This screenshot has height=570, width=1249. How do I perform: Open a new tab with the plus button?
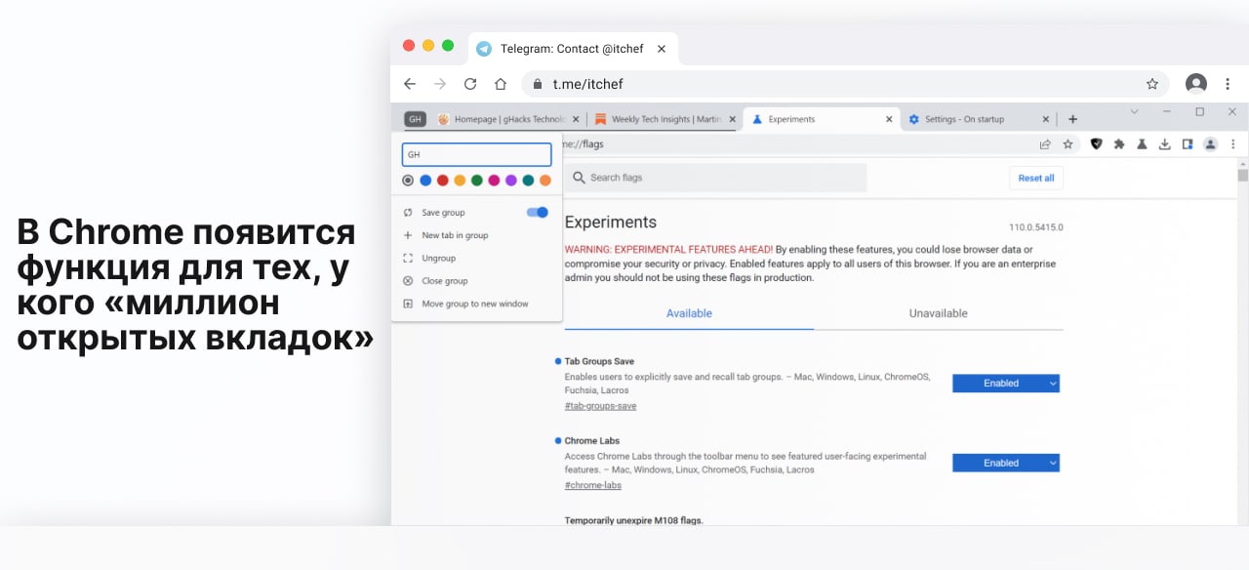(1072, 119)
